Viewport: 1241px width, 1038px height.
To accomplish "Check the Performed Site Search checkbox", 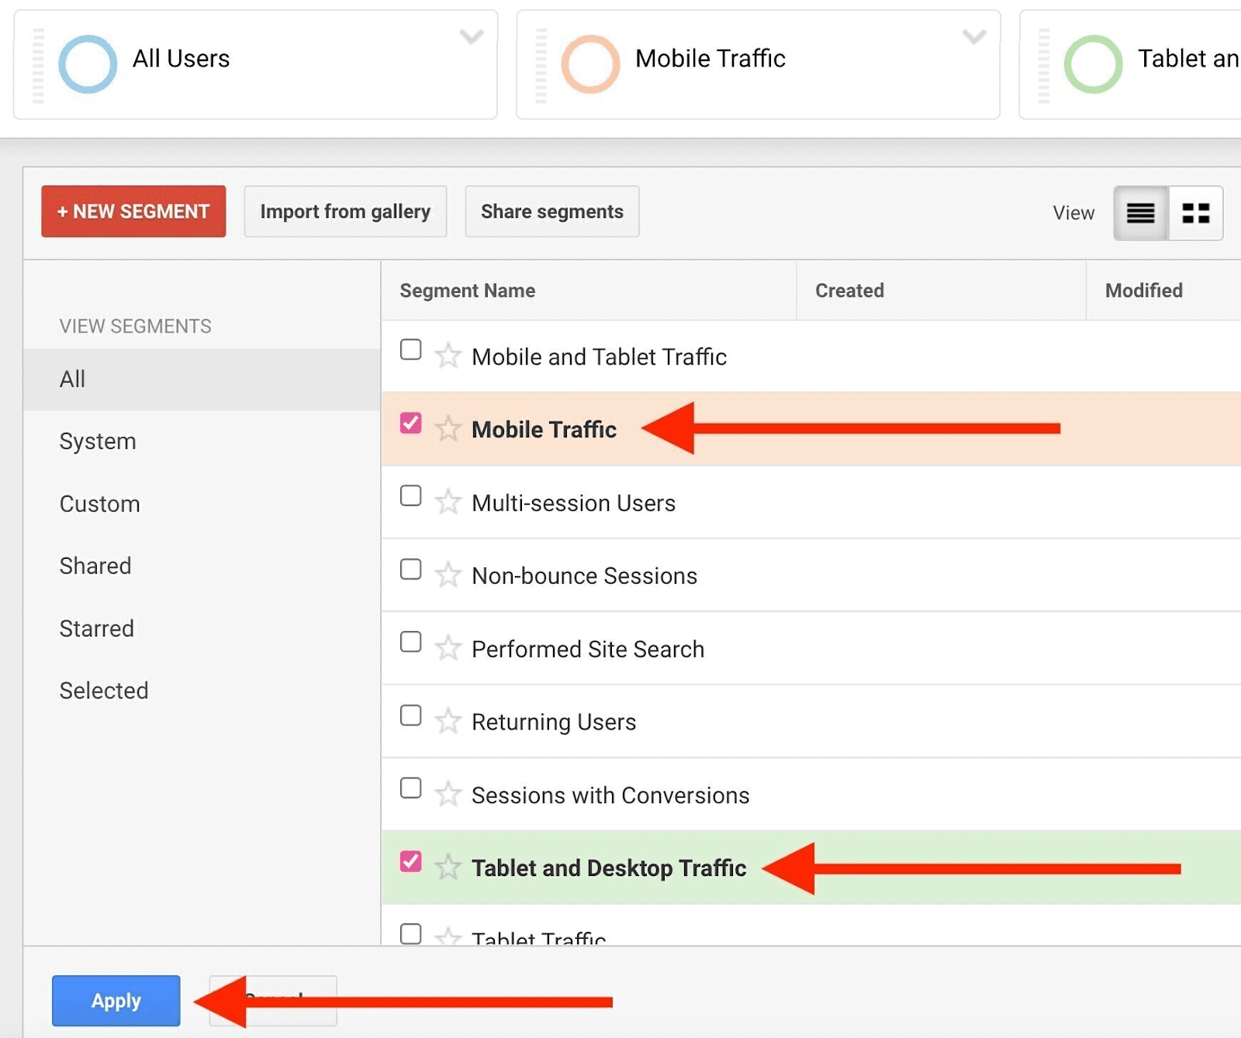I will click(410, 643).
